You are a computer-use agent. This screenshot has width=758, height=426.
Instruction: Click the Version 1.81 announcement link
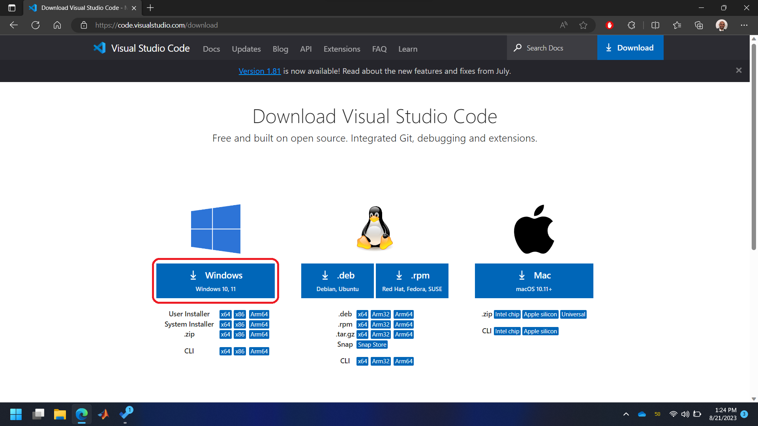[260, 71]
